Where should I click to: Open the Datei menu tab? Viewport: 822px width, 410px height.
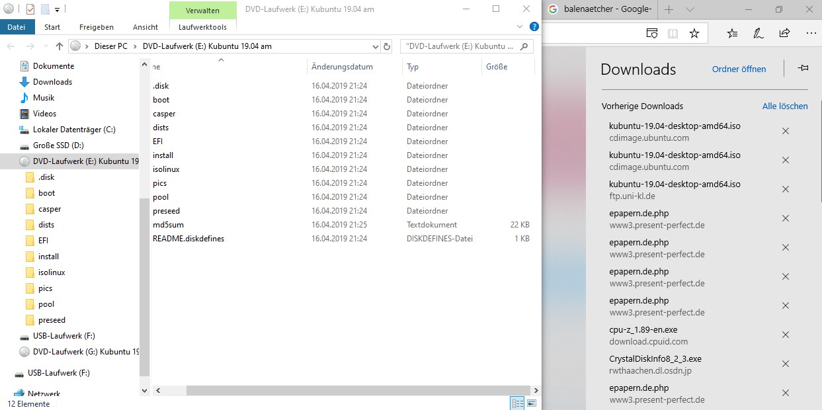pos(17,27)
